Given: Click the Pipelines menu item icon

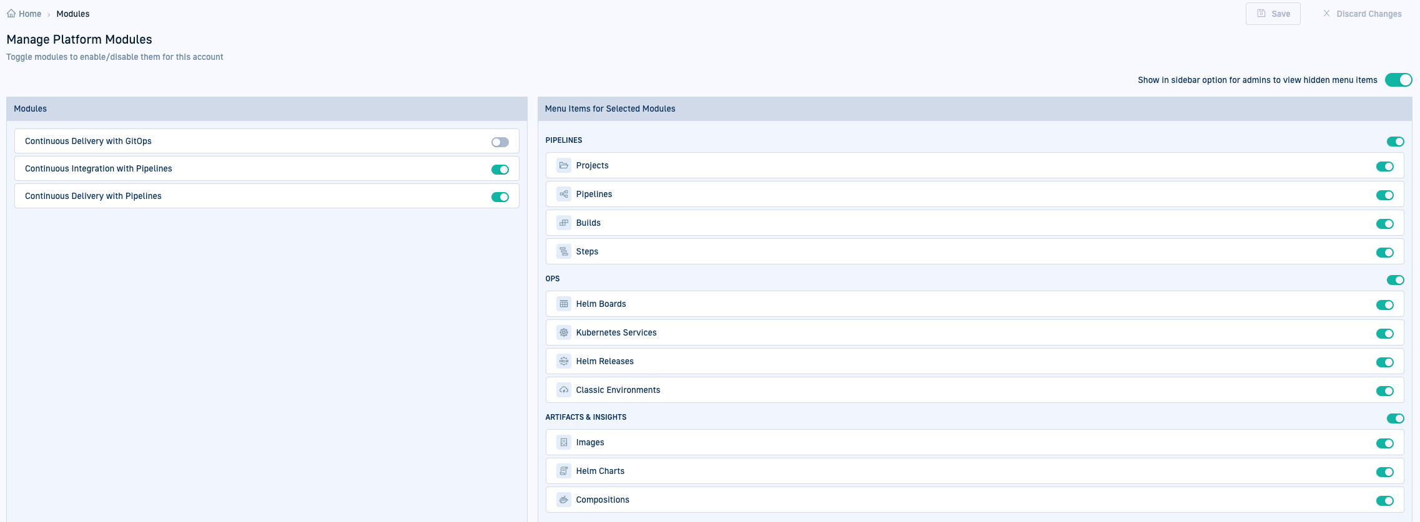Looking at the screenshot, I should coord(564,195).
